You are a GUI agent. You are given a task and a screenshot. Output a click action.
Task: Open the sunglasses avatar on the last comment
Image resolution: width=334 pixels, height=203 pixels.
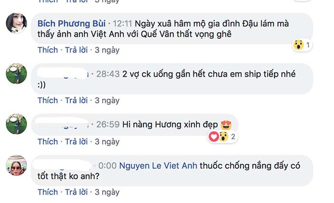tap(16, 165)
